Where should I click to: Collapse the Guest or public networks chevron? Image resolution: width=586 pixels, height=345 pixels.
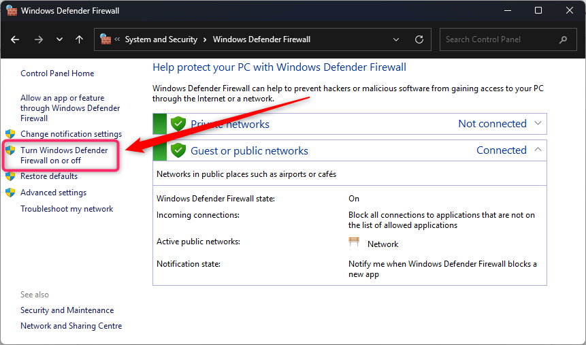tap(538, 150)
